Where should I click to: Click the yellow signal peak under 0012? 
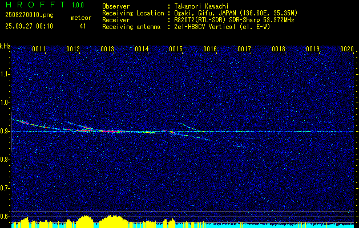click(x=85, y=221)
